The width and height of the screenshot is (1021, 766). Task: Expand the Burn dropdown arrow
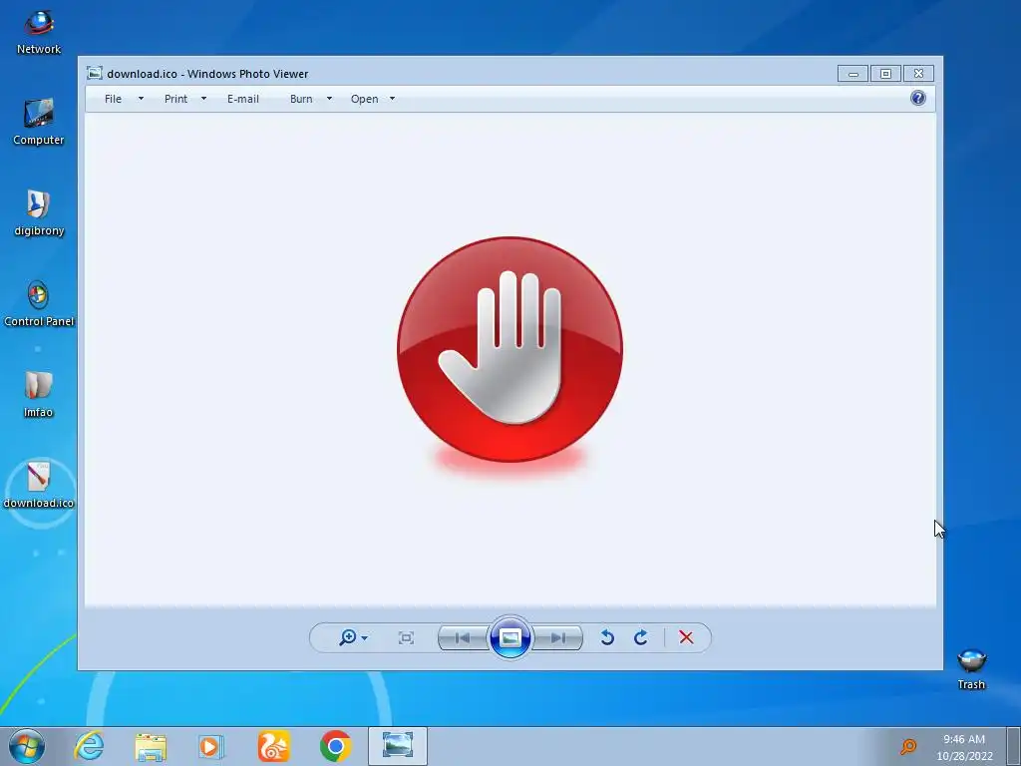tap(329, 99)
